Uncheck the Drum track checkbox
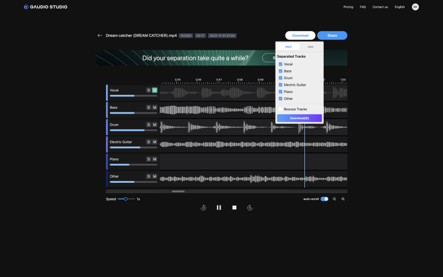 point(281,78)
